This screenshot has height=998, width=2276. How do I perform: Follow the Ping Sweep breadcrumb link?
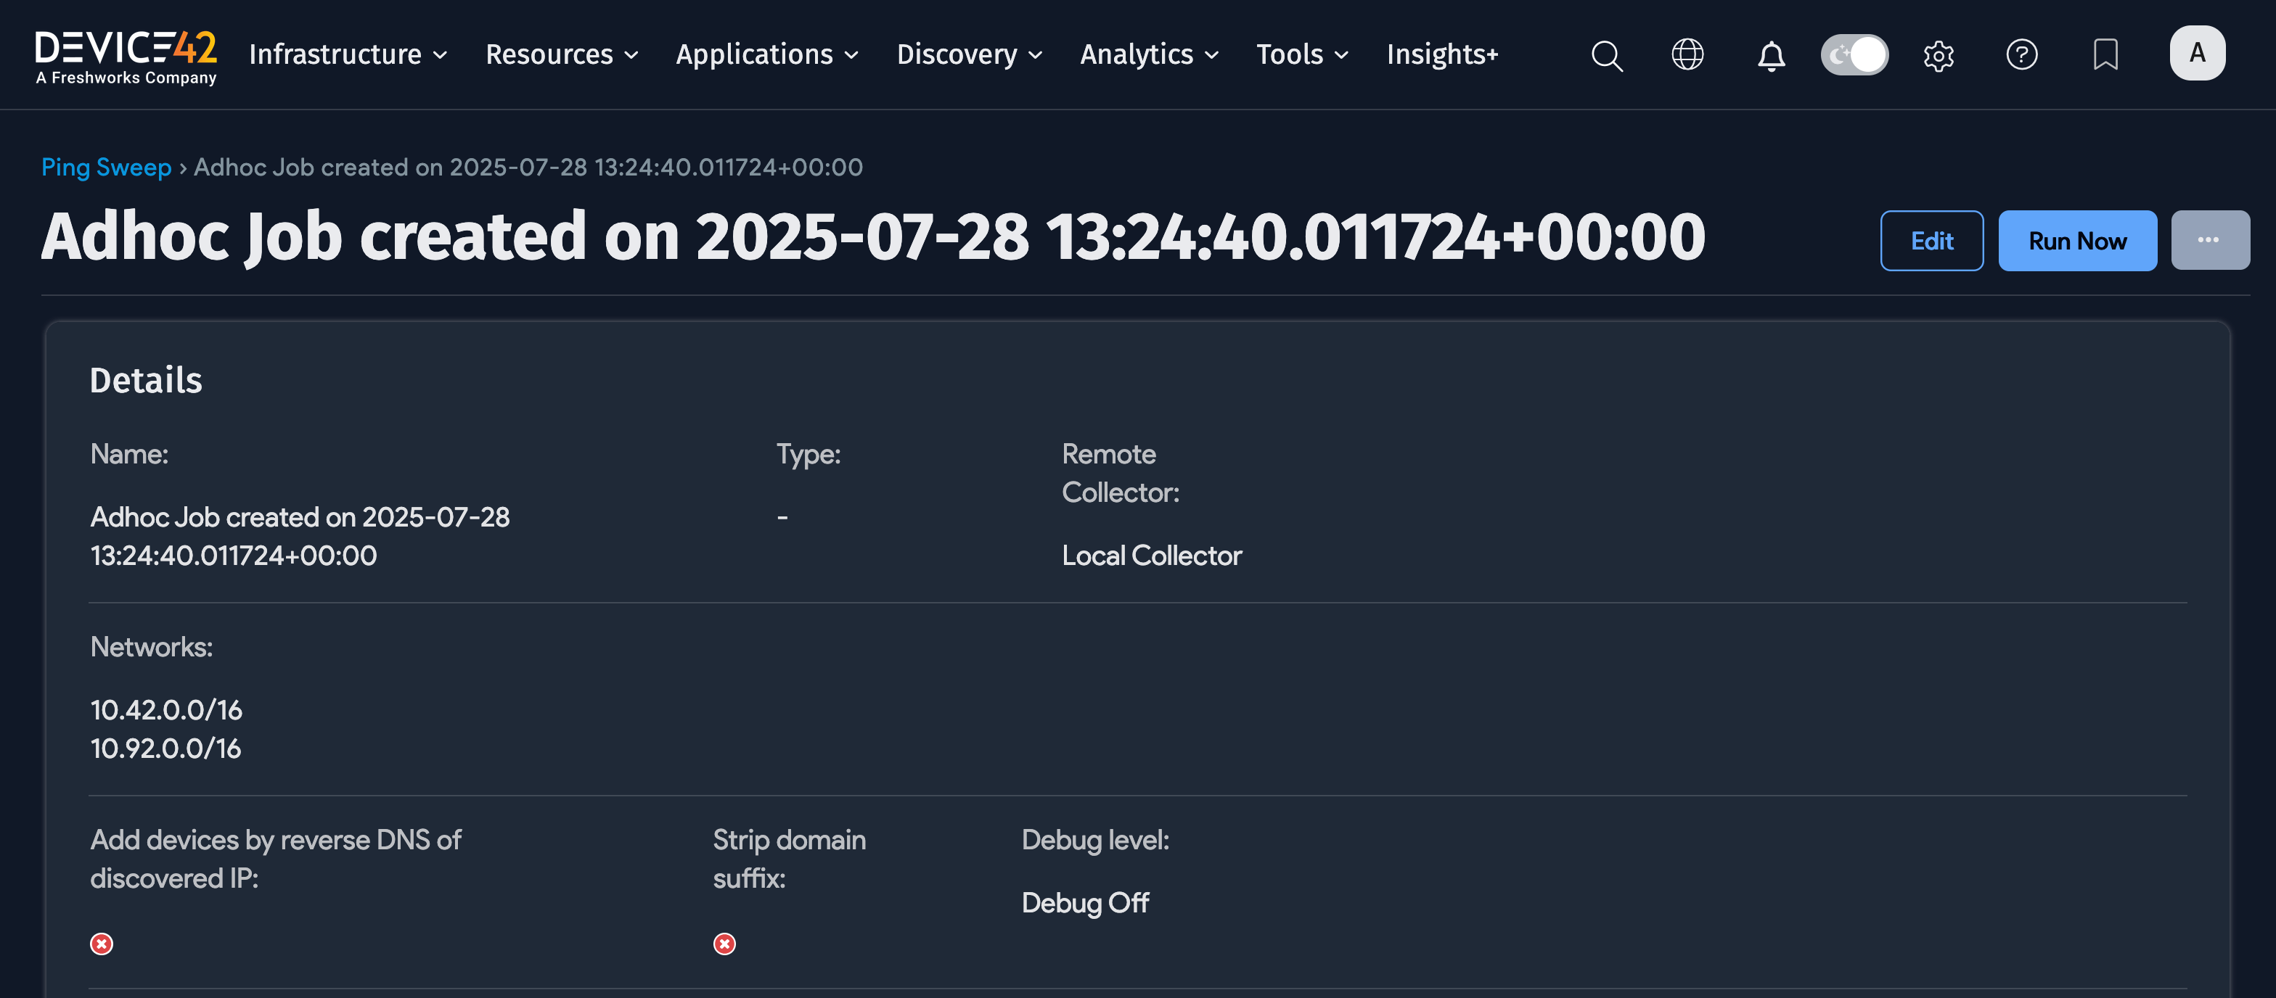[x=106, y=167]
